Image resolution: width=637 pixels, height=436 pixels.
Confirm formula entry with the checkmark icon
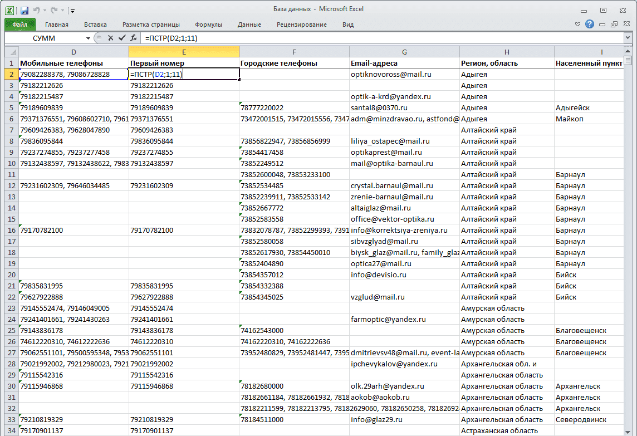pos(122,38)
